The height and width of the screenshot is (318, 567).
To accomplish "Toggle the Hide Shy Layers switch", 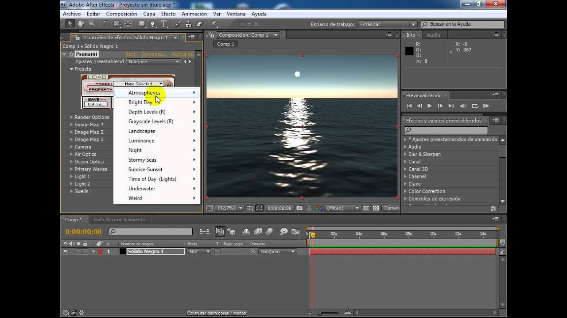I will coord(247,231).
